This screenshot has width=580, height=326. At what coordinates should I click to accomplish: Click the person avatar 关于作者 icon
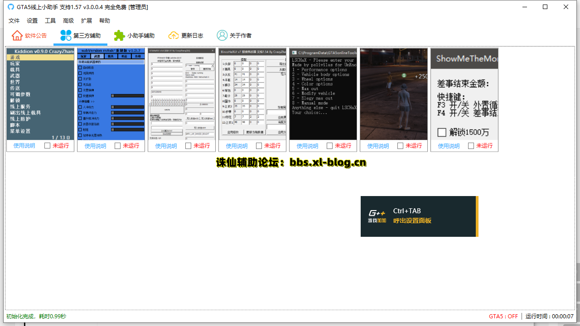pyautogui.click(x=222, y=35)
